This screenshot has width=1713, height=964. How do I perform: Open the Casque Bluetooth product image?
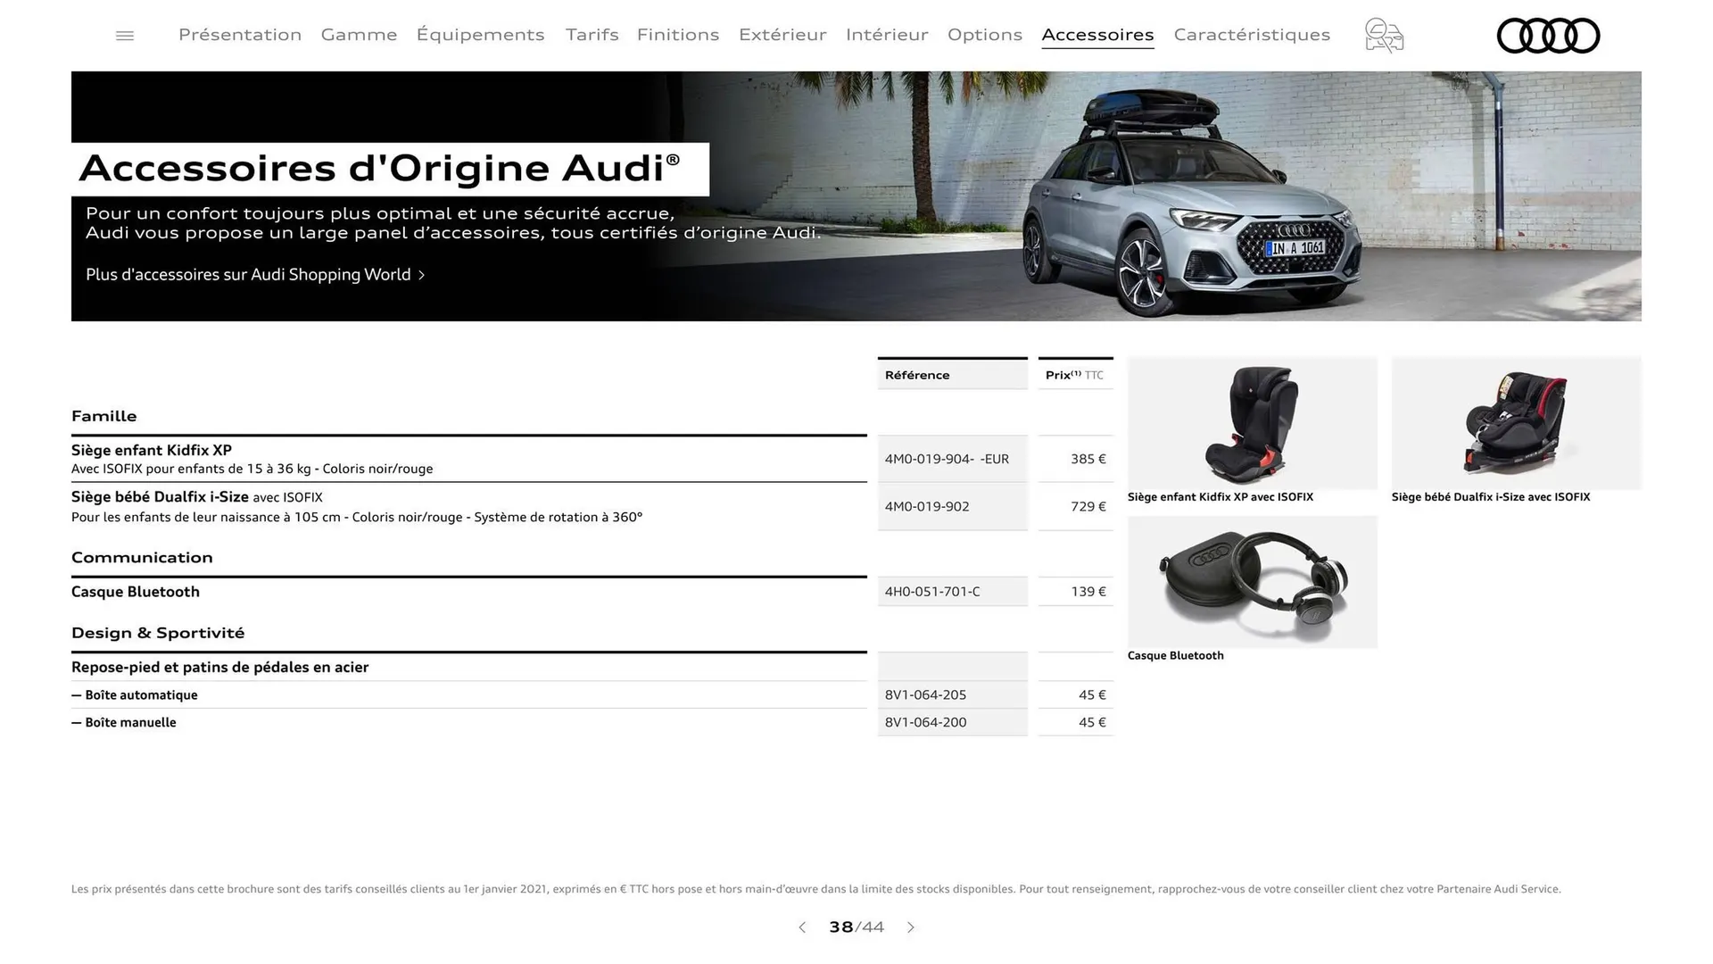(1251, 581)
